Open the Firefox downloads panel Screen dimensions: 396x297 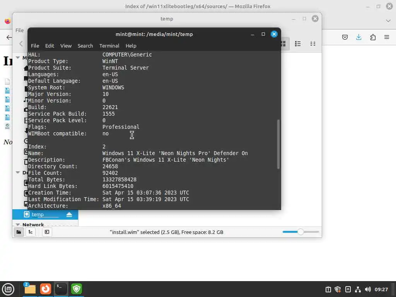click(x=358, y=38)
